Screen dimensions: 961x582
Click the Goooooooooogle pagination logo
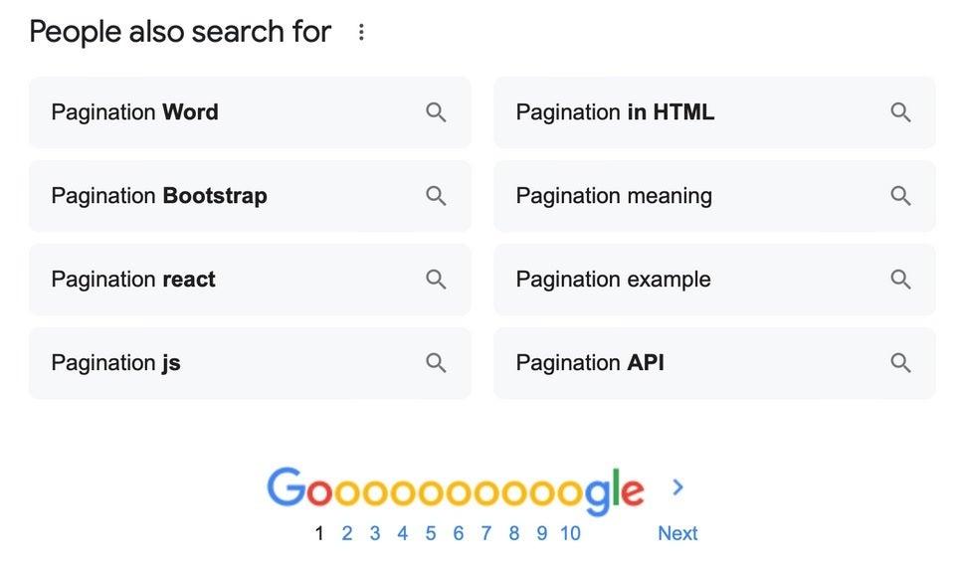456,489
